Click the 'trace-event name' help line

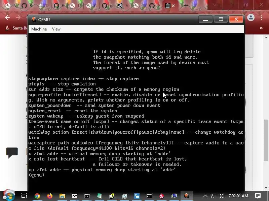136,124
